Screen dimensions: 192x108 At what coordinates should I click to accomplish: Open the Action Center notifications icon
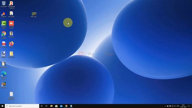[189, 106]
